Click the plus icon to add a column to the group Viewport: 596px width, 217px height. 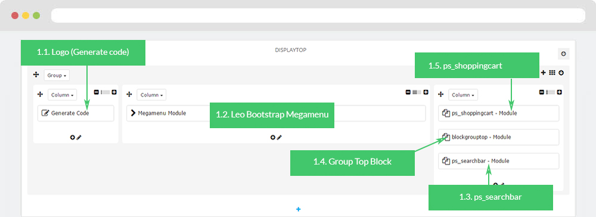point(543,73)
